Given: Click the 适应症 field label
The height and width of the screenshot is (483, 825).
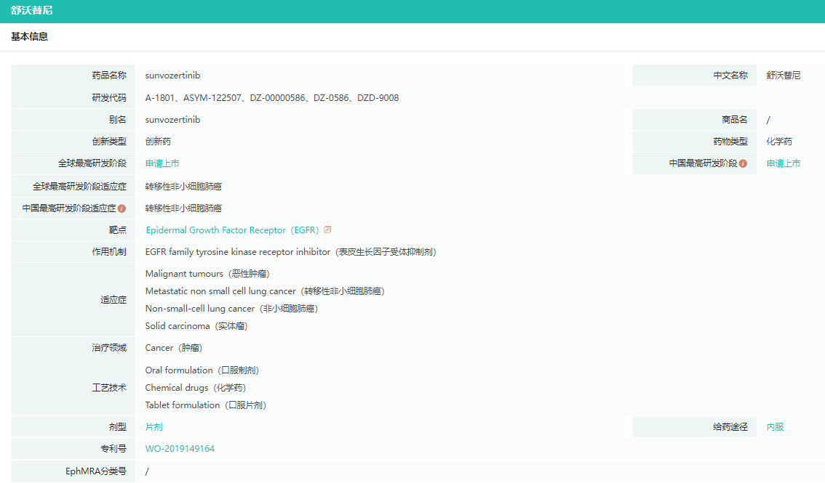Looking at the screenshot, I should pos(113,300).
